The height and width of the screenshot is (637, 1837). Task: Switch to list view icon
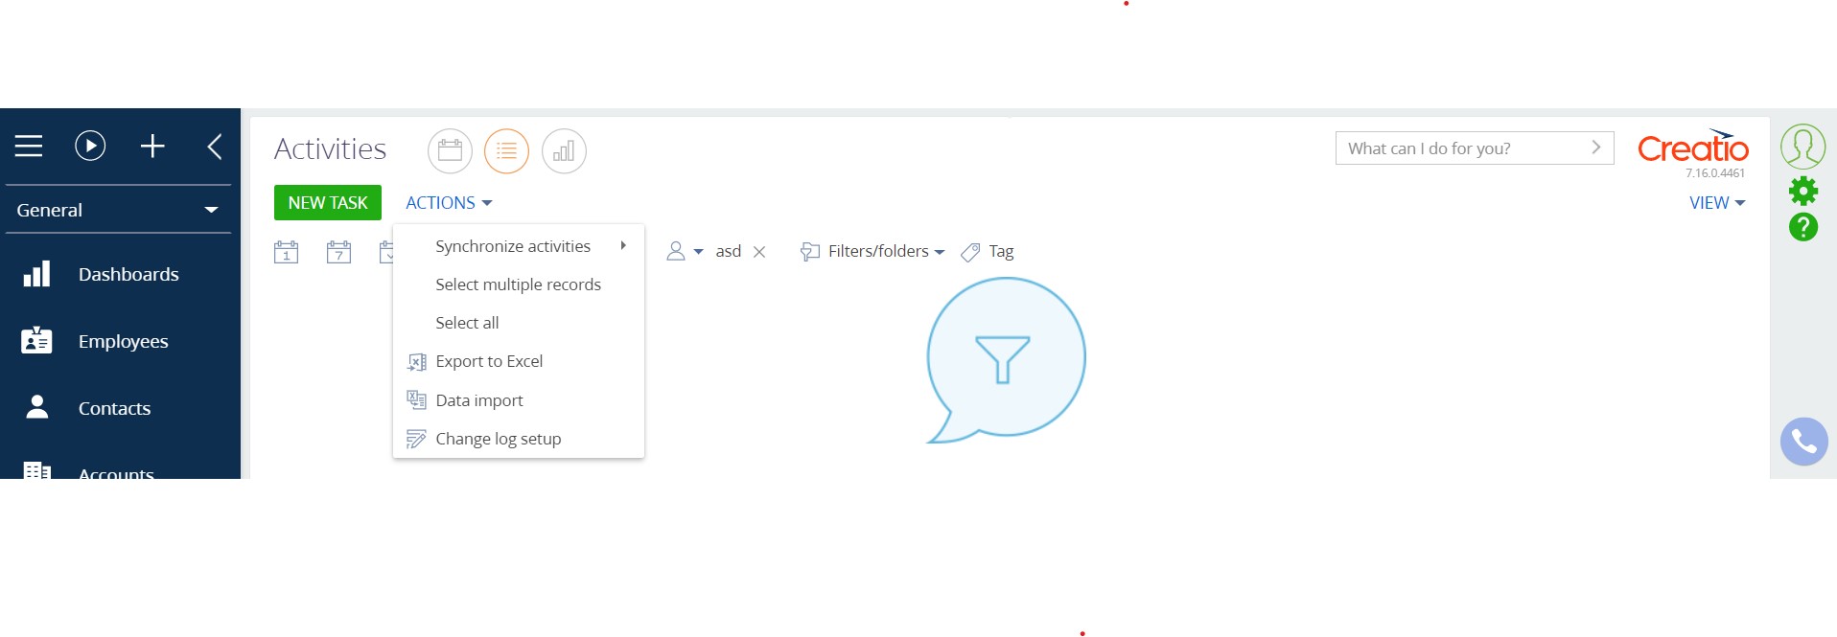click(506, 150)
